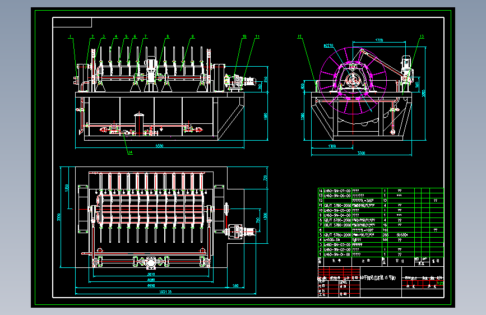The height and width of the screenshot is (315, 486).
Task: Select the 4080 dimension below the plan view
Action: 151,280
